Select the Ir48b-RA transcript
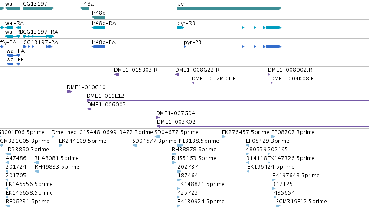Viewport: 369px width, 208px height. point(98,28)
